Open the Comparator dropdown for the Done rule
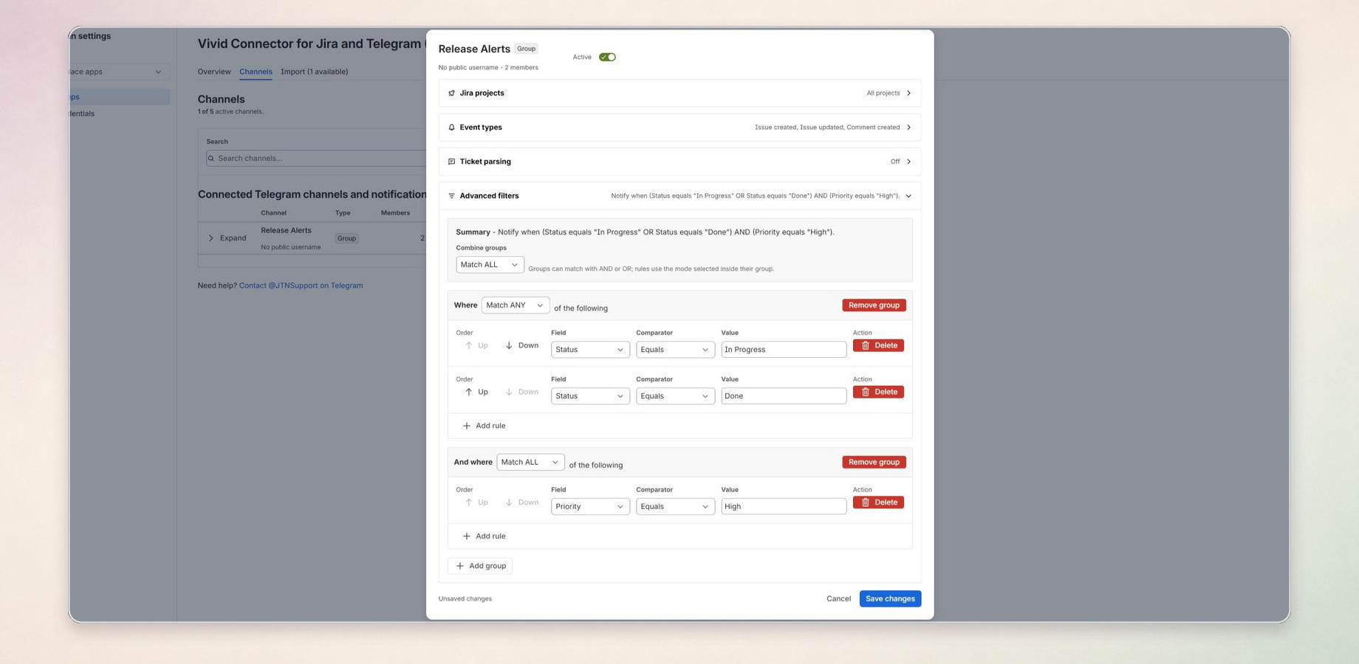 pyautogui.click(x=675, y=396)
